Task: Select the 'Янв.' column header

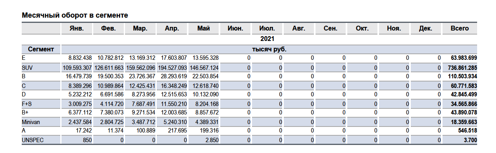Action: 76,29
